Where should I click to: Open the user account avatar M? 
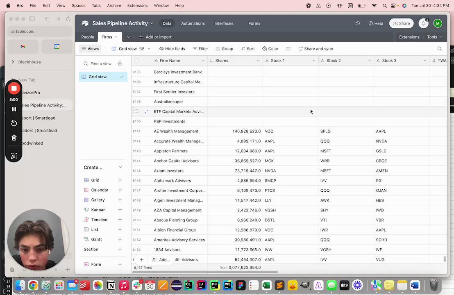point(438,23)
